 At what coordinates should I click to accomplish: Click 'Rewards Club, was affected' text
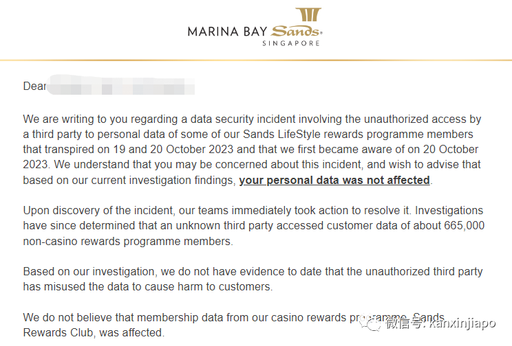pos(93,333)
